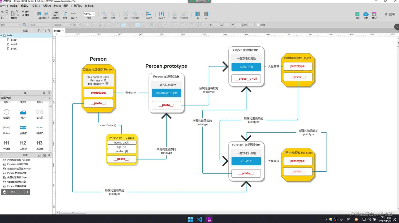Click the Windows Start button
Image resolution: width=399 pixels, height=223 pixels.
(x=190, y=219)
